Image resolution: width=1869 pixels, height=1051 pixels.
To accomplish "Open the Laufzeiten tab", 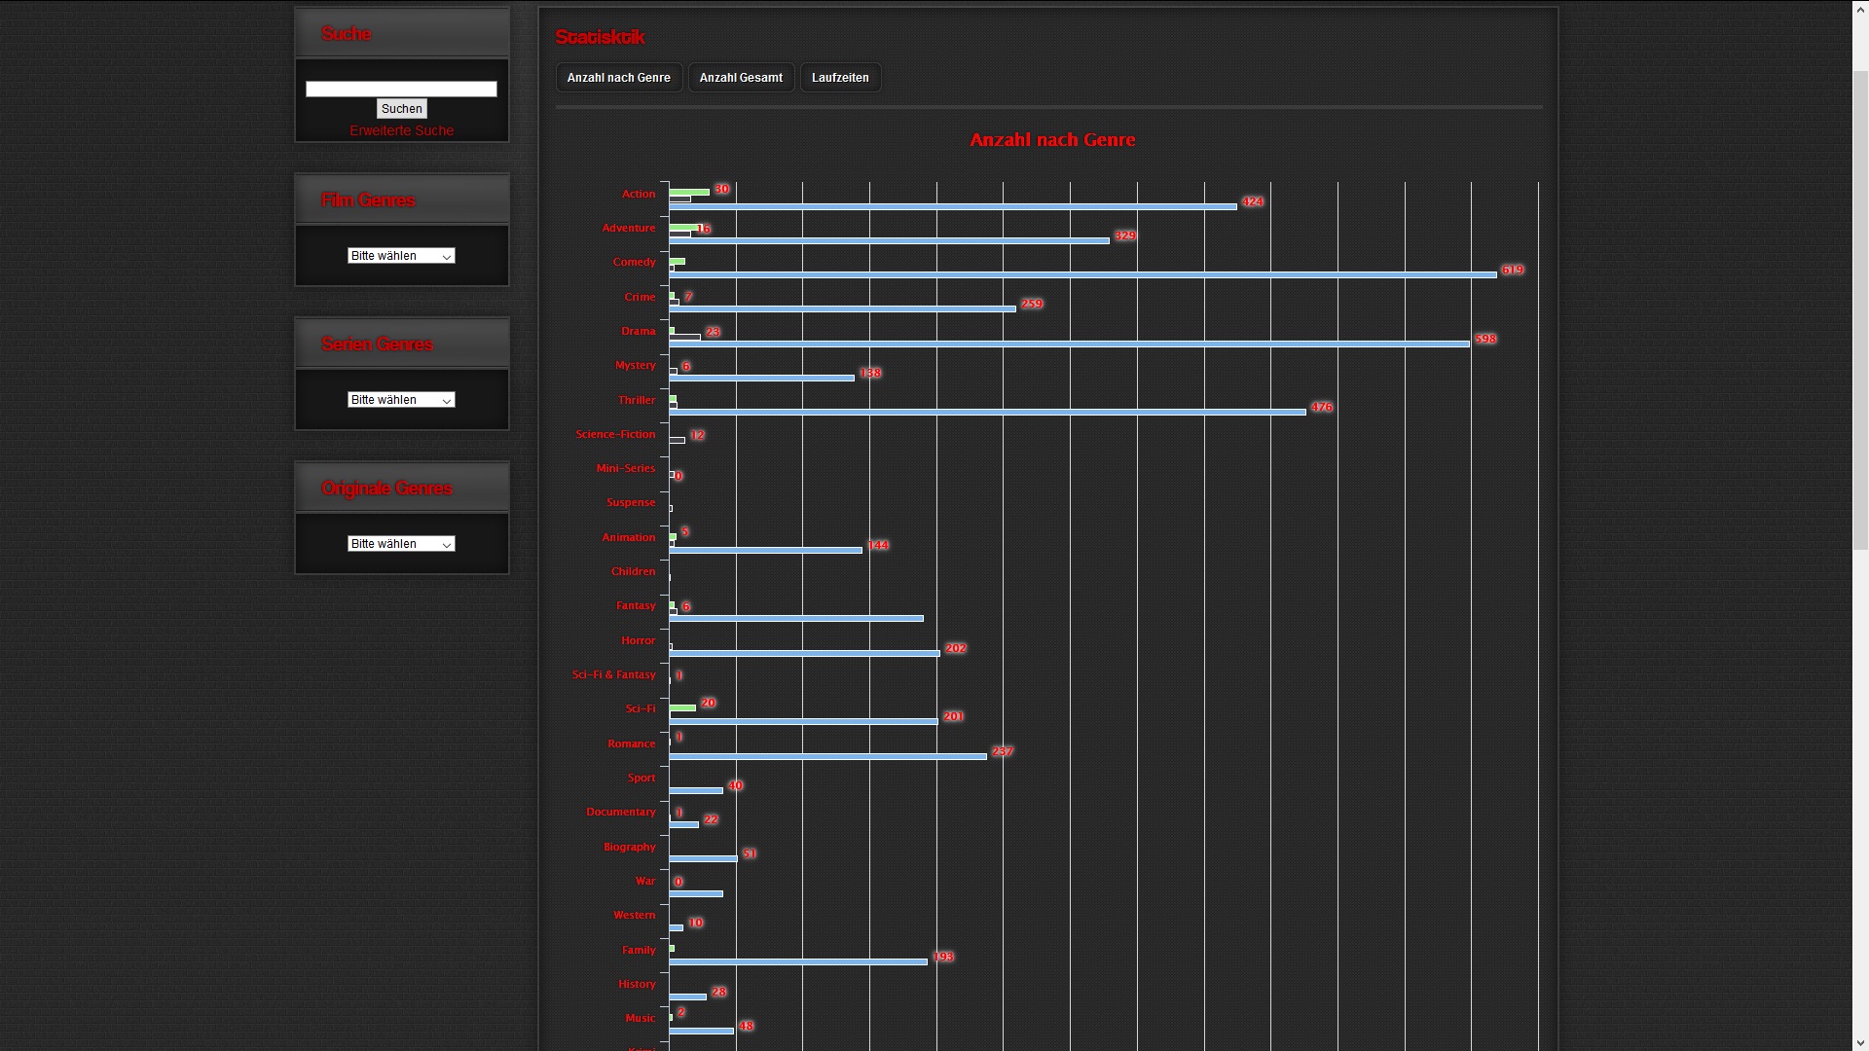I will tap(840, 78).
